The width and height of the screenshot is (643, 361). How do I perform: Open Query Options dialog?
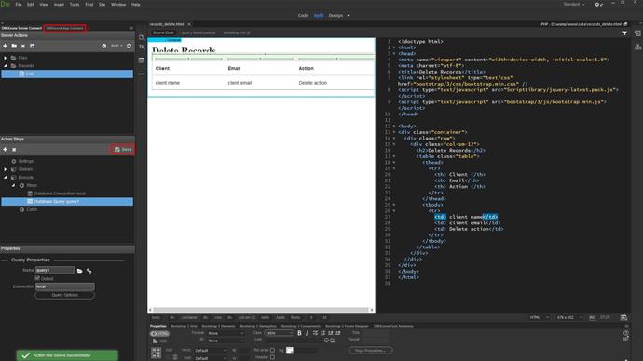pos(65,295)
